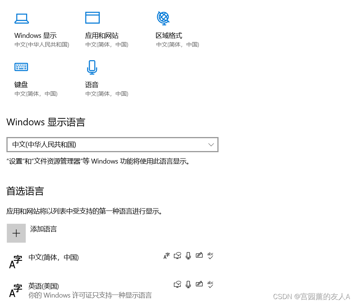The height and width of the screenshot is (304, 356).
Task: Click text-to-speech icon in 中文(简体，中国) row
Action: pos(177,256)
